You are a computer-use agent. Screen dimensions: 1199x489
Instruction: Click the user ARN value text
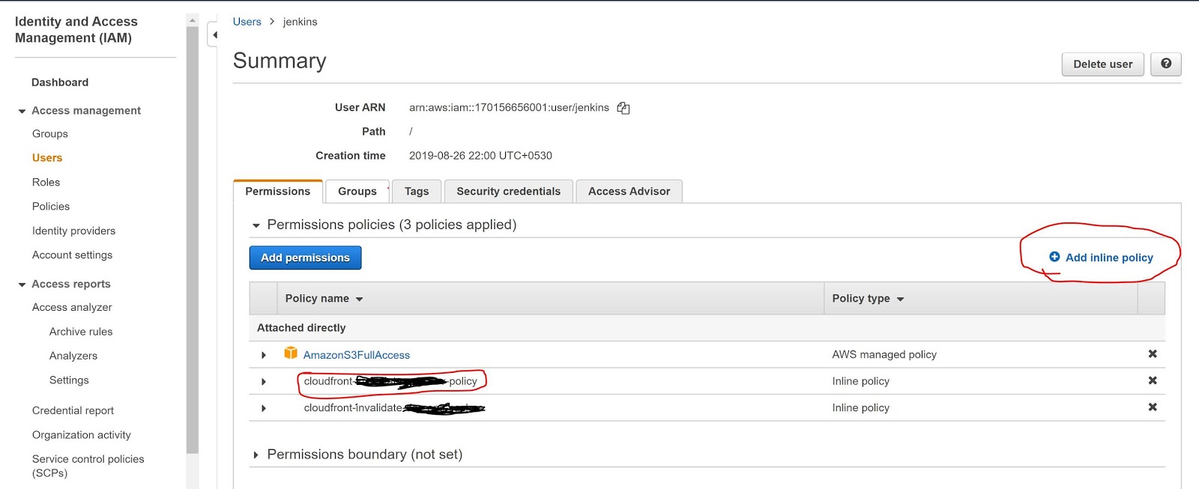[x=509, y=108]
